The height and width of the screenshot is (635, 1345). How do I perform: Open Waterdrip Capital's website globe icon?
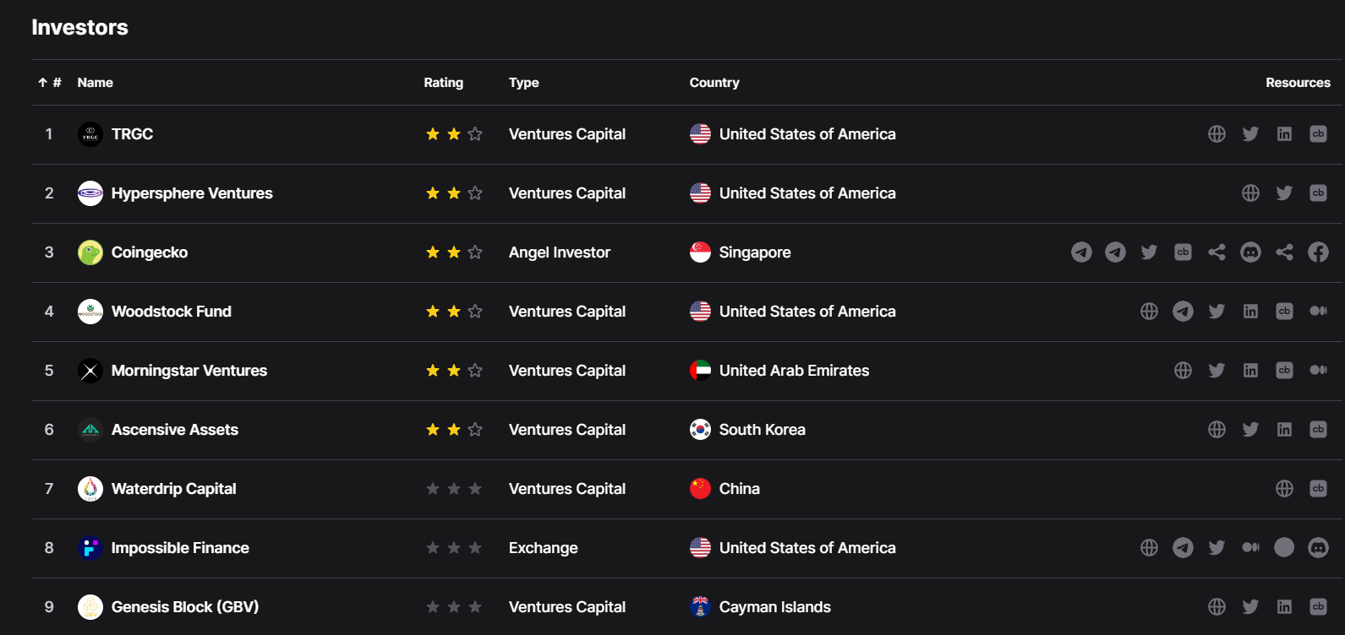click(1284, 489)
